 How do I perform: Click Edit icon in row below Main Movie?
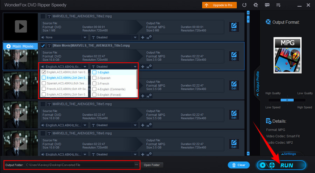point(234,85)
